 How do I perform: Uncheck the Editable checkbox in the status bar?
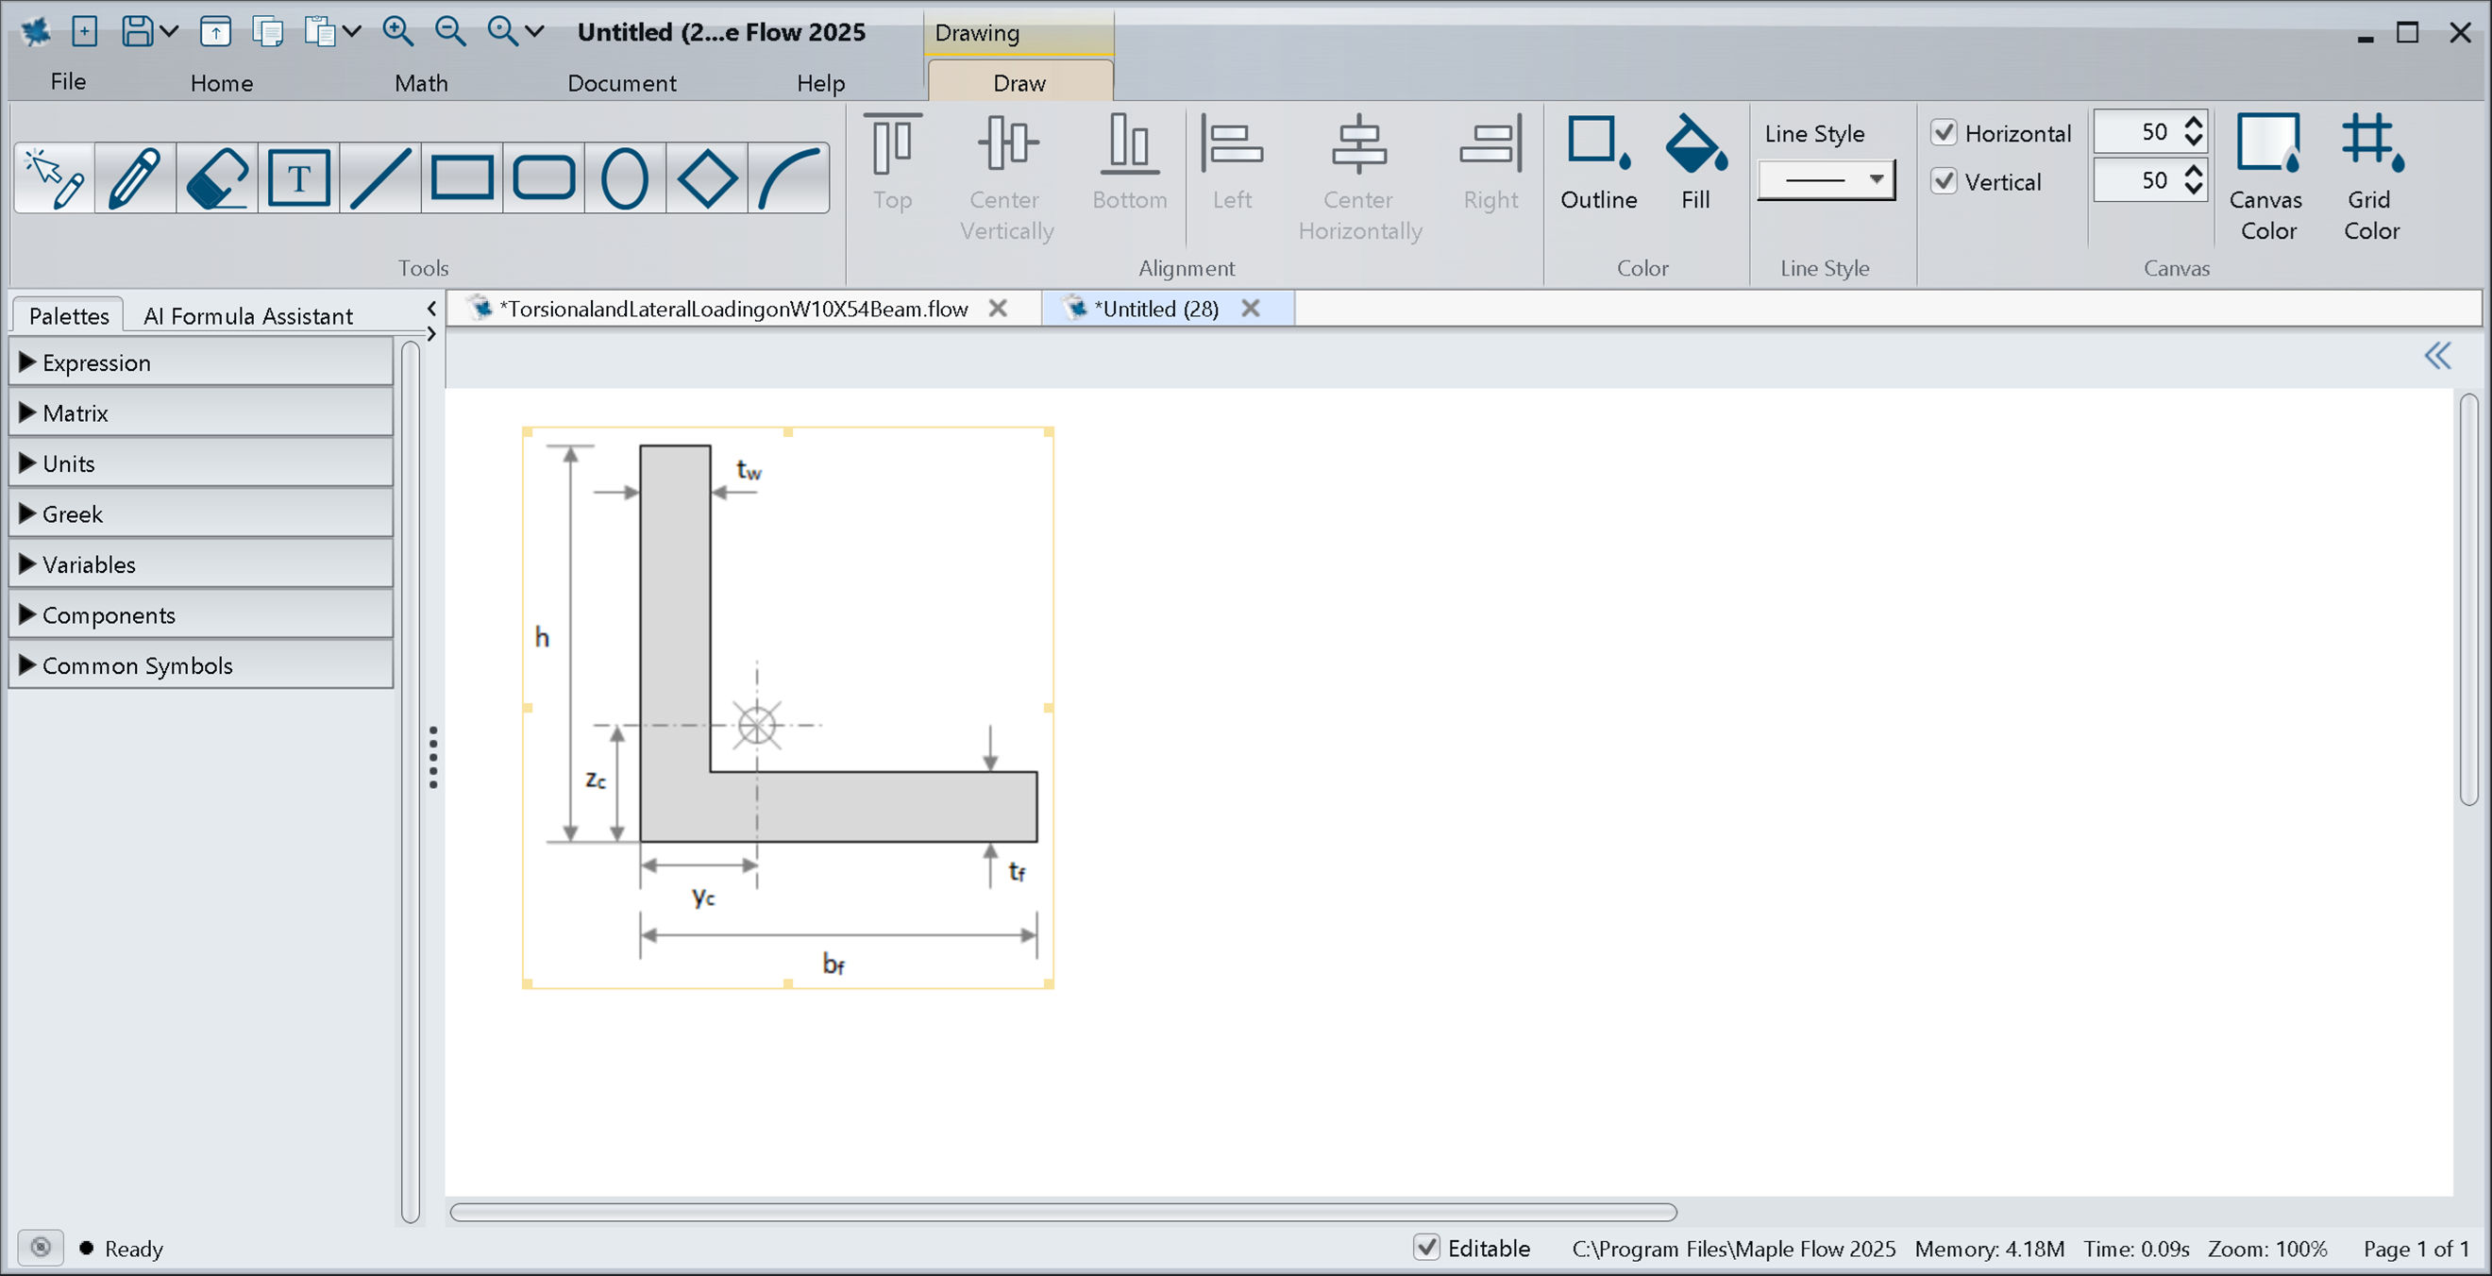pyautogui.click(x=1427, y=1248)
